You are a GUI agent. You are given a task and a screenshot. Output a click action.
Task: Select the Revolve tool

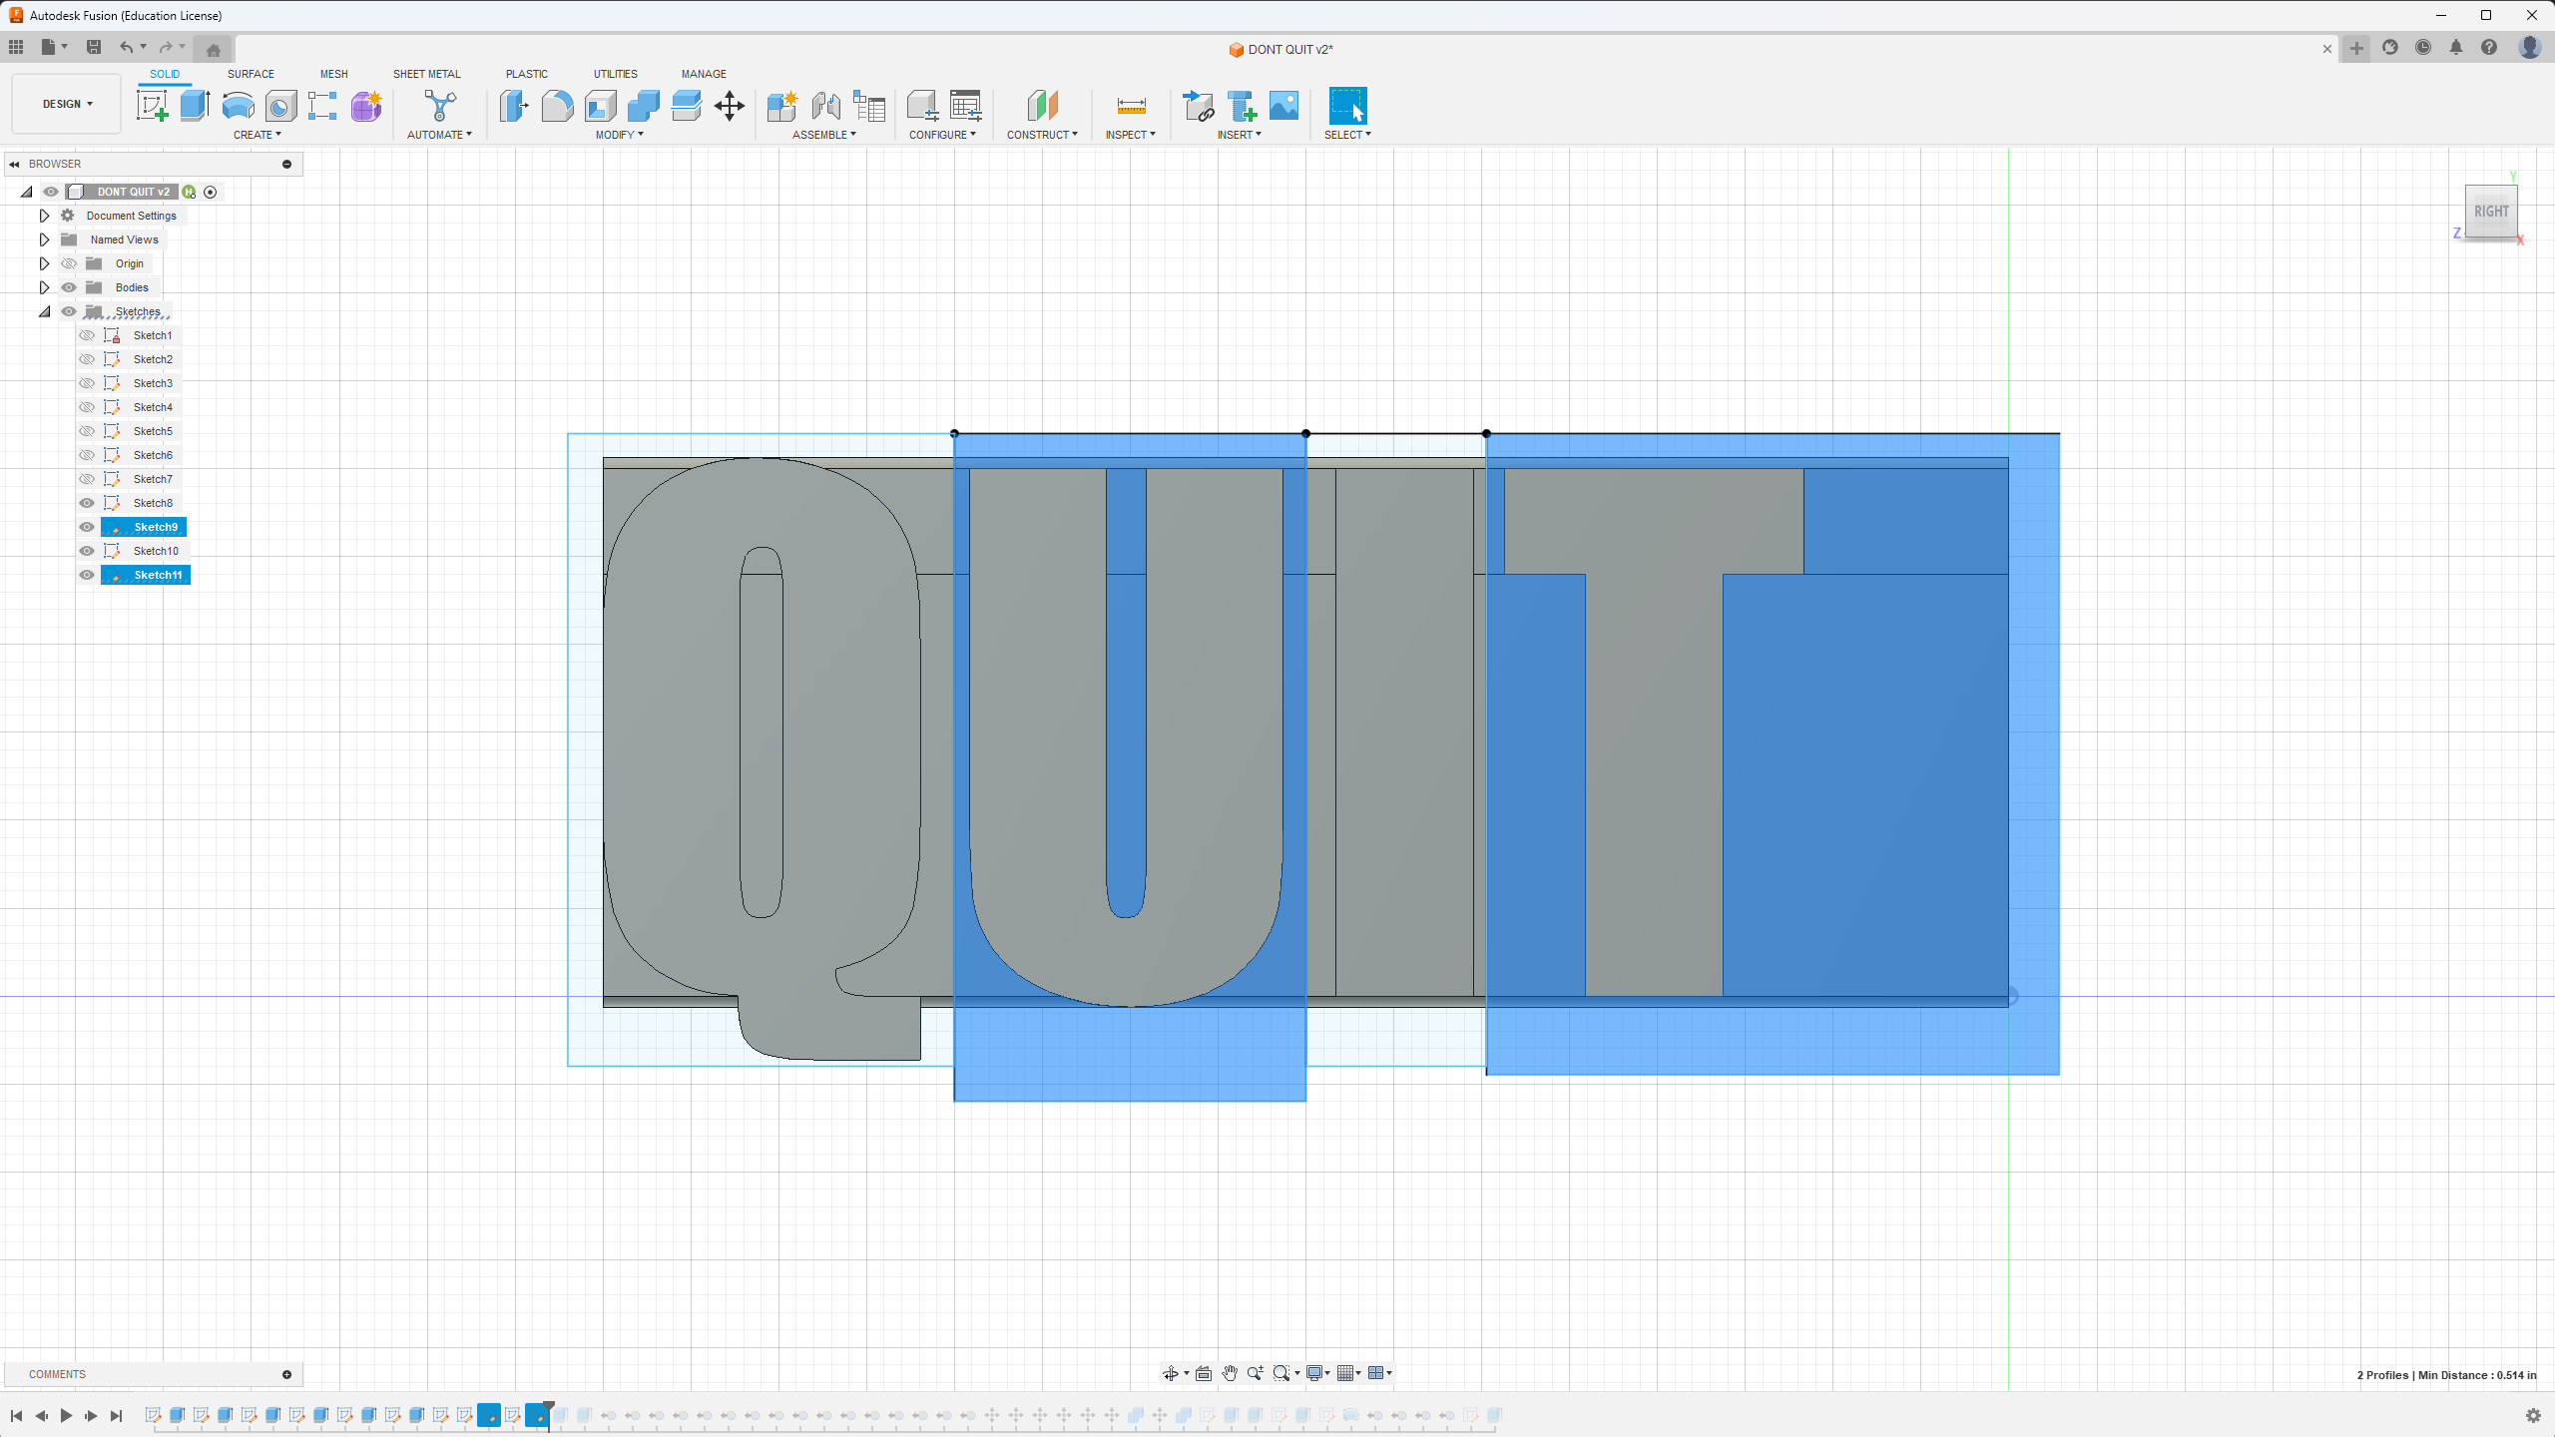tap(238, 106)
